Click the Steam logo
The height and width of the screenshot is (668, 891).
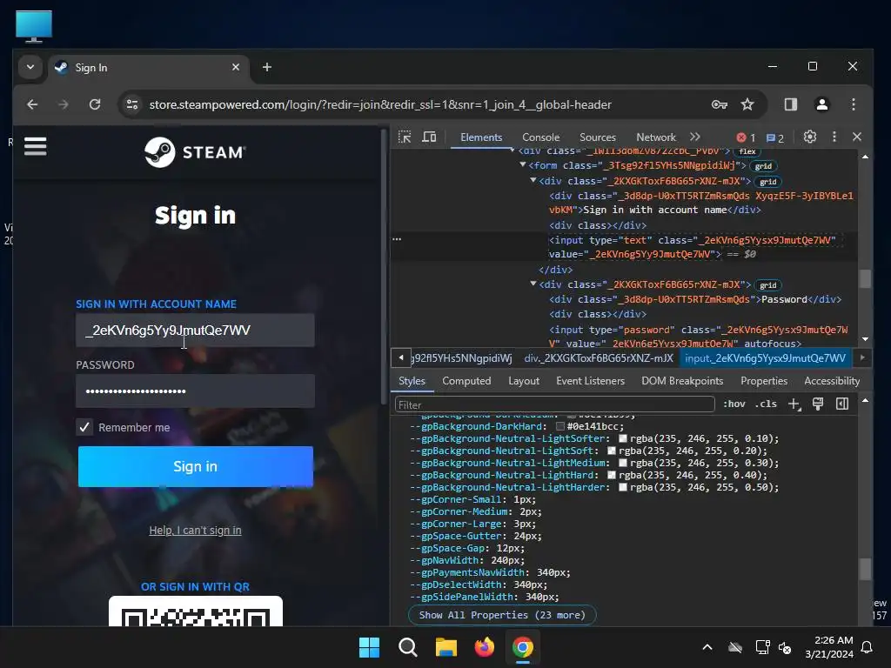(x=195, y=152)
